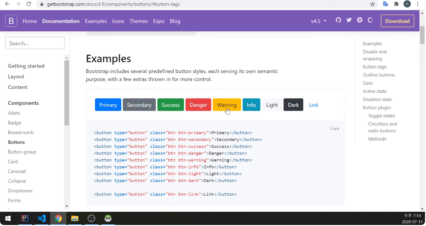Screen dimensions: 426x226
Task: Open the Chrome three-dot menu
Action: [x=418, y=4]
